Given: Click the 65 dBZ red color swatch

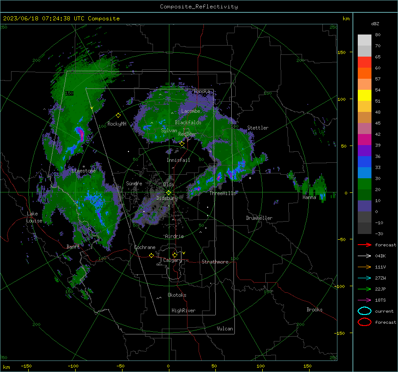Looking at the screenshot, I should click(x=364, y=62).
